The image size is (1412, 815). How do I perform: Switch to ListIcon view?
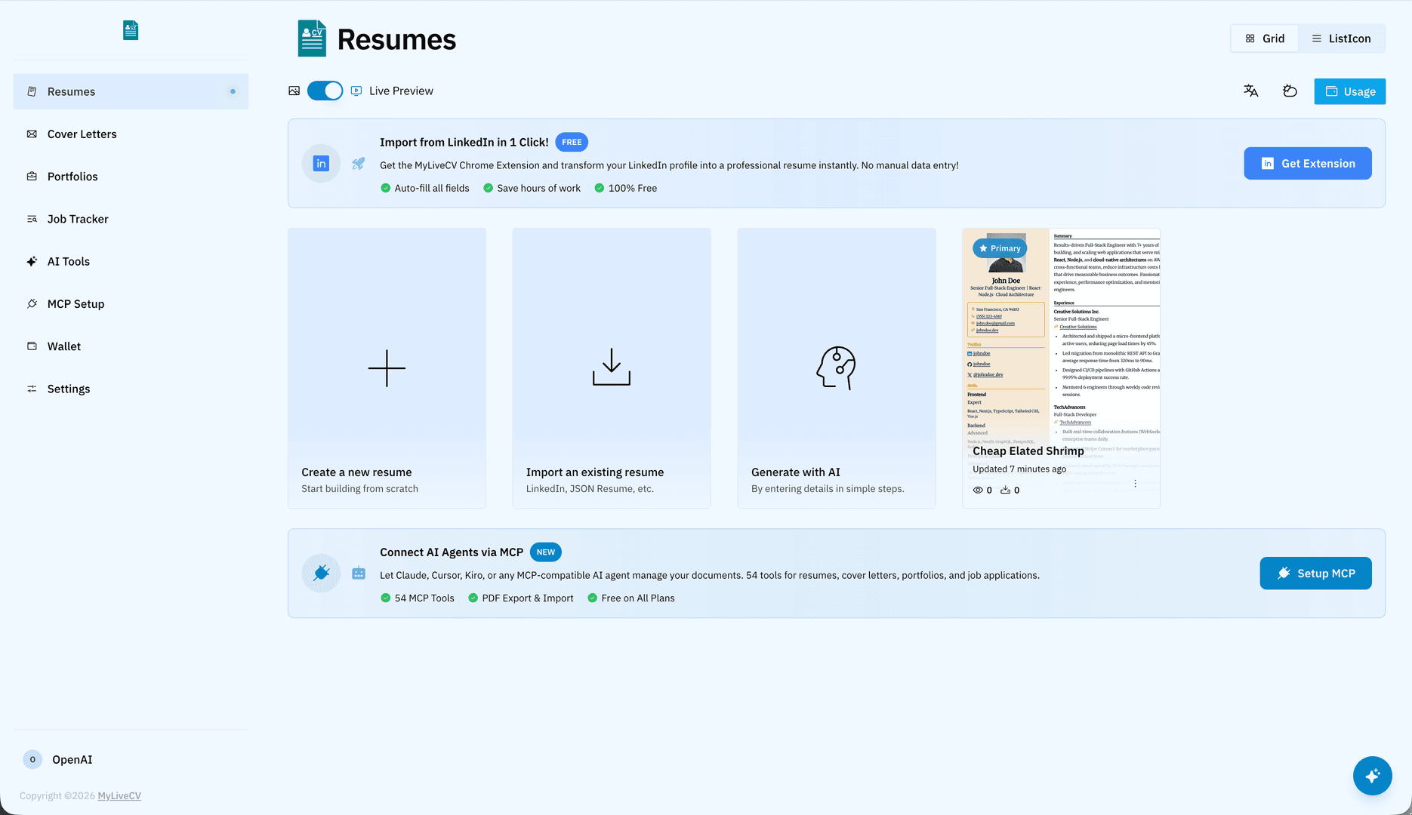[1341, 38]
